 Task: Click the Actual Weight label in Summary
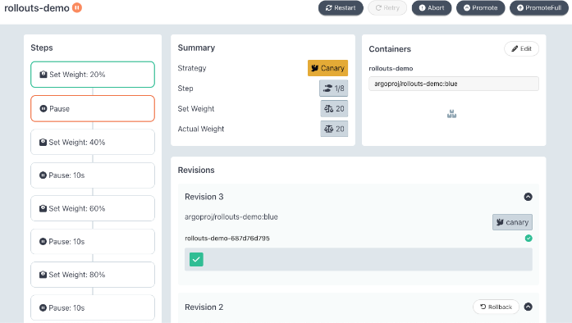(x=200, y=129)
